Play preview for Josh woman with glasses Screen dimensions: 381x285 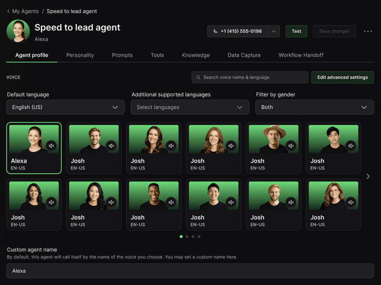351,202
